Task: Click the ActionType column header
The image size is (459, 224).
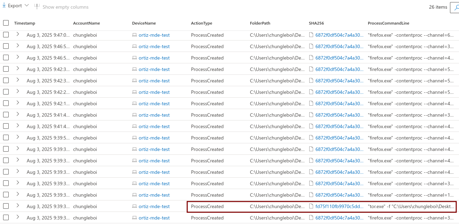Action: (201, 23)
